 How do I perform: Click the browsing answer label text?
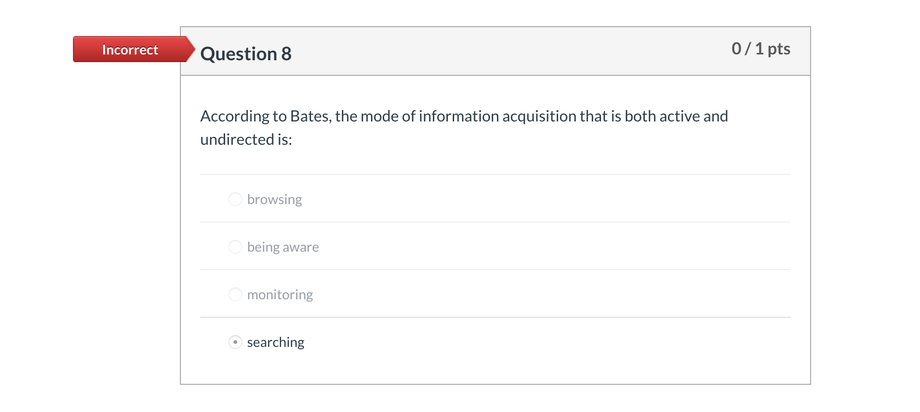(275, 199)
